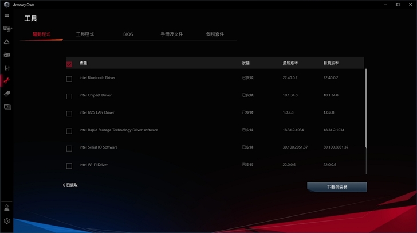Viewport: 417px width, 233px height.
Task: Click the 標題 column header
Action: [x=83, y=63]
